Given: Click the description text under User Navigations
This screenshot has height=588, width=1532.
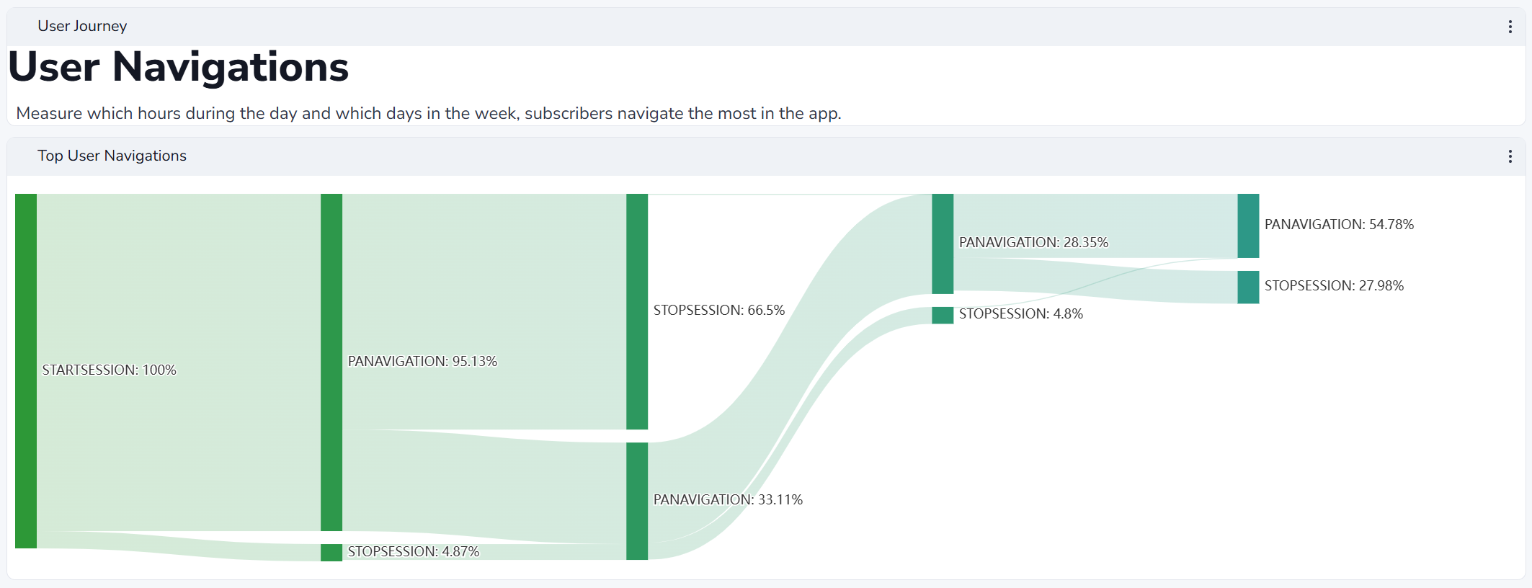Looking at the screenshot, I should coord(429,113).
